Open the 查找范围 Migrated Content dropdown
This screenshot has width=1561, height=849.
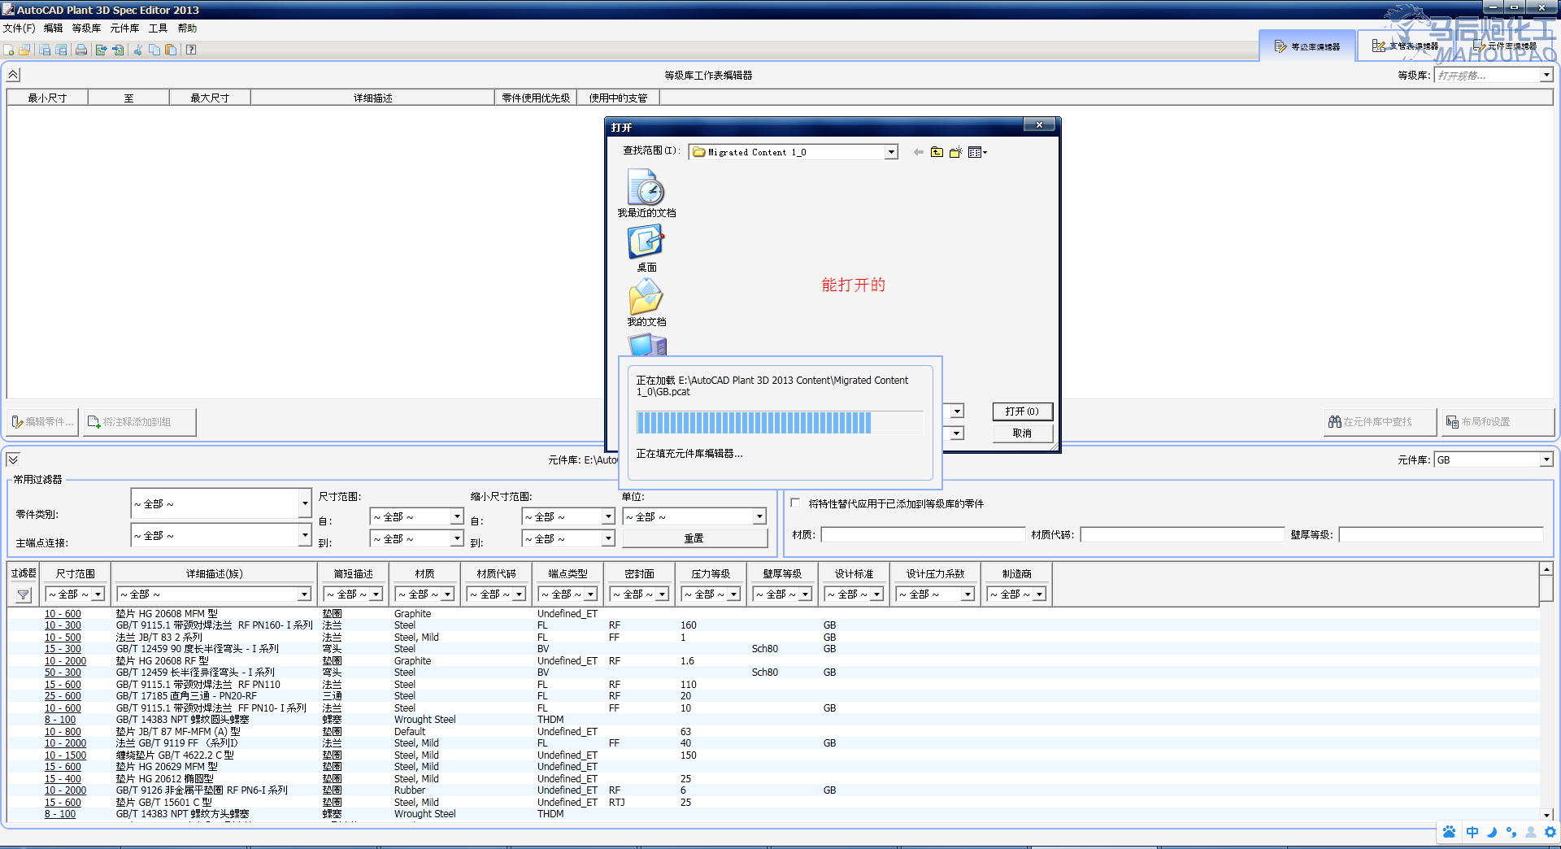coord(891,152)
